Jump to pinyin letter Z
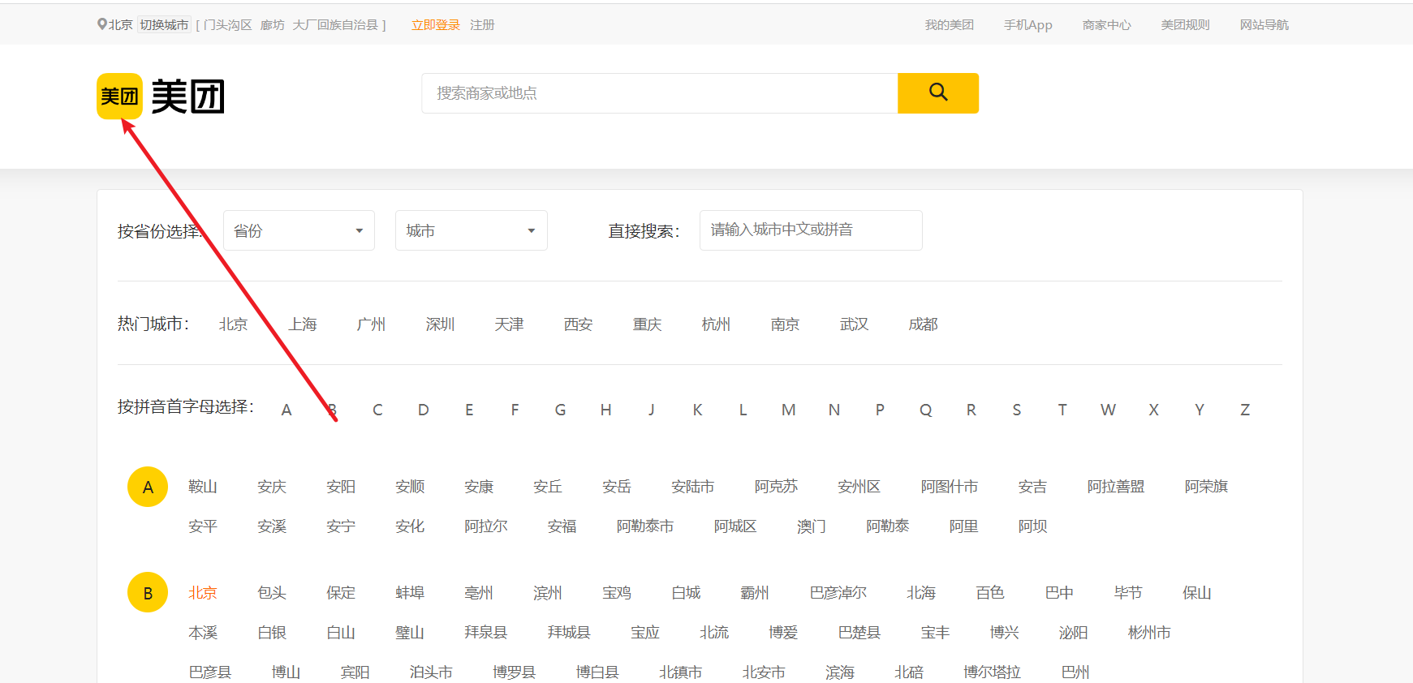Screen dimensions: 1413x683 pos(1245,410)
